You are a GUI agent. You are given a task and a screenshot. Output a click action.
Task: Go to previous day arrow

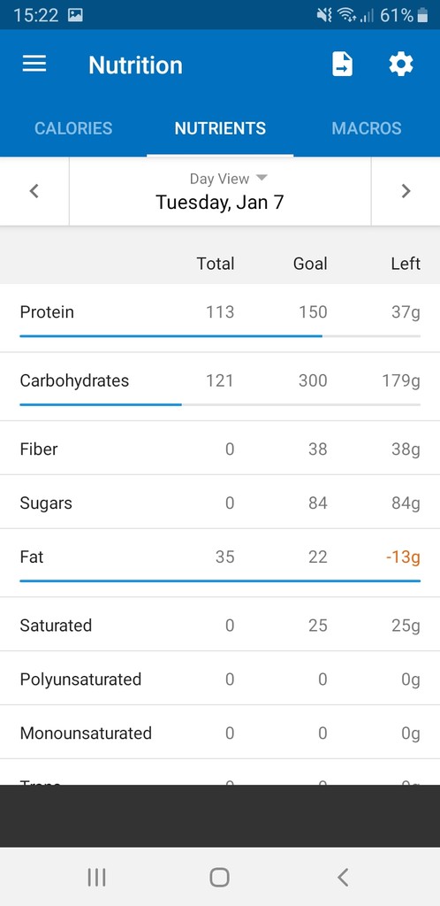coord(34,191)
